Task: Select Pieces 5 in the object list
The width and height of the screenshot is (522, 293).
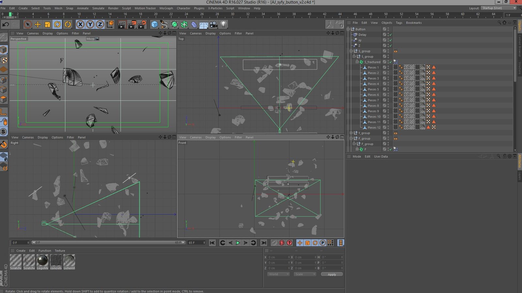Action: pos(373,89)
